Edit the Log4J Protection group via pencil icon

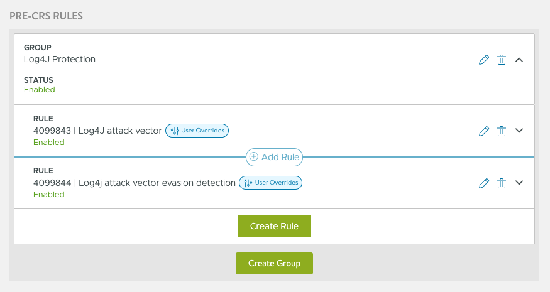coord(484,60)
